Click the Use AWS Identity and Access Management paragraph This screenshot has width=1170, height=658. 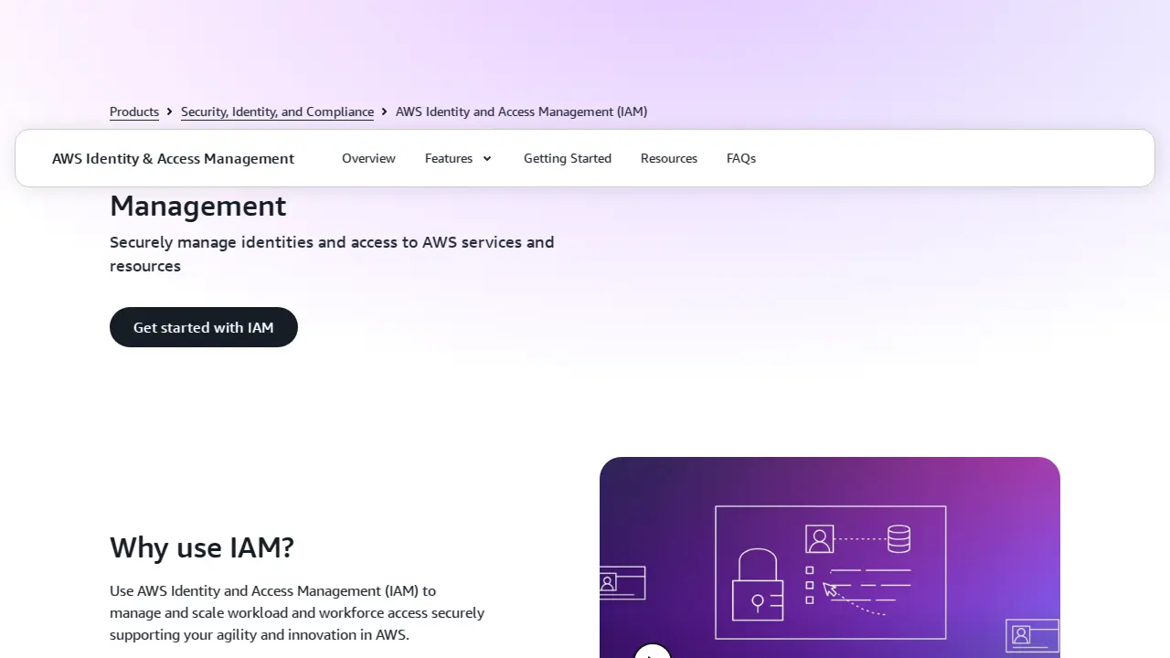[x=297, y=612]
